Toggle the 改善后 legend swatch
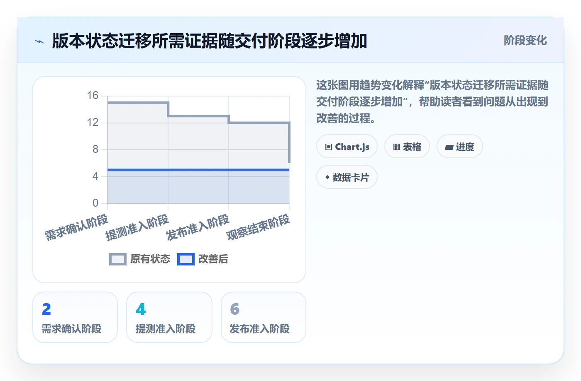The image size is (581, 381). tap(186, 259)
